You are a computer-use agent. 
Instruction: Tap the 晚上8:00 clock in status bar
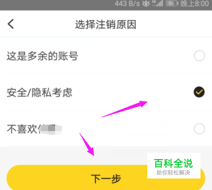195,4
